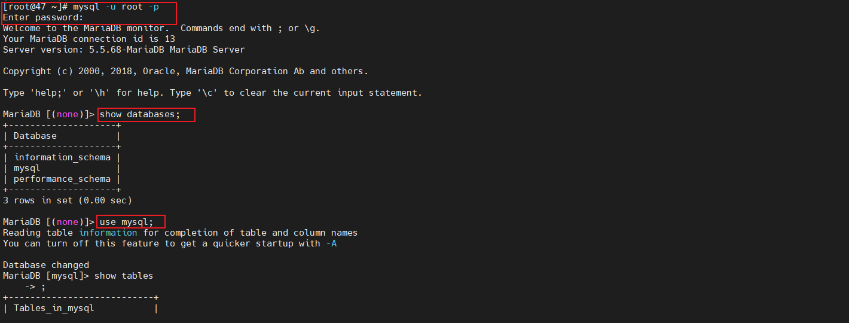Select the performance_schema database row
The width and height of the screenshot is (849, 323).
pos(62,179)
